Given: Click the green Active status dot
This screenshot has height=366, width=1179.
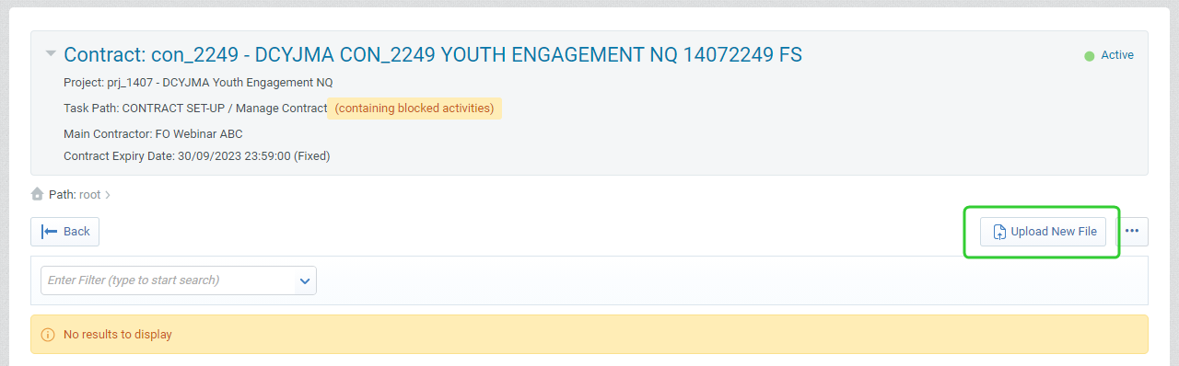Looking at the screenshot, I should tap(1089, 56).
